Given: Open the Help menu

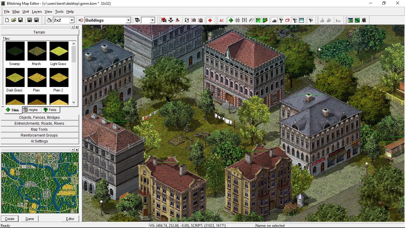Looking at the screenshot, I should [70, 12].
